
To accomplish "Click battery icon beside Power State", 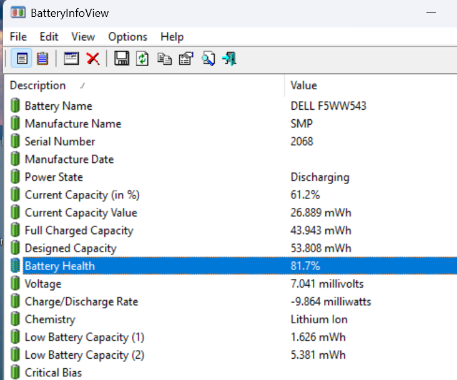I will point(15,177).
